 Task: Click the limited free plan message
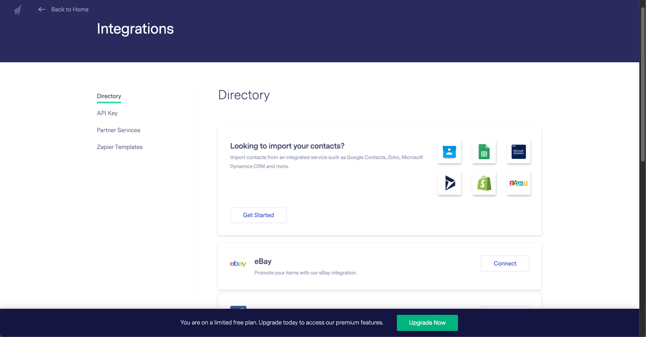coord(282,323)
